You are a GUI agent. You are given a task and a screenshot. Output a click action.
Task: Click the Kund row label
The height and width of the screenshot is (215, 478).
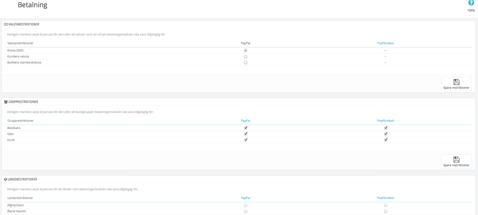pos(11,140)
